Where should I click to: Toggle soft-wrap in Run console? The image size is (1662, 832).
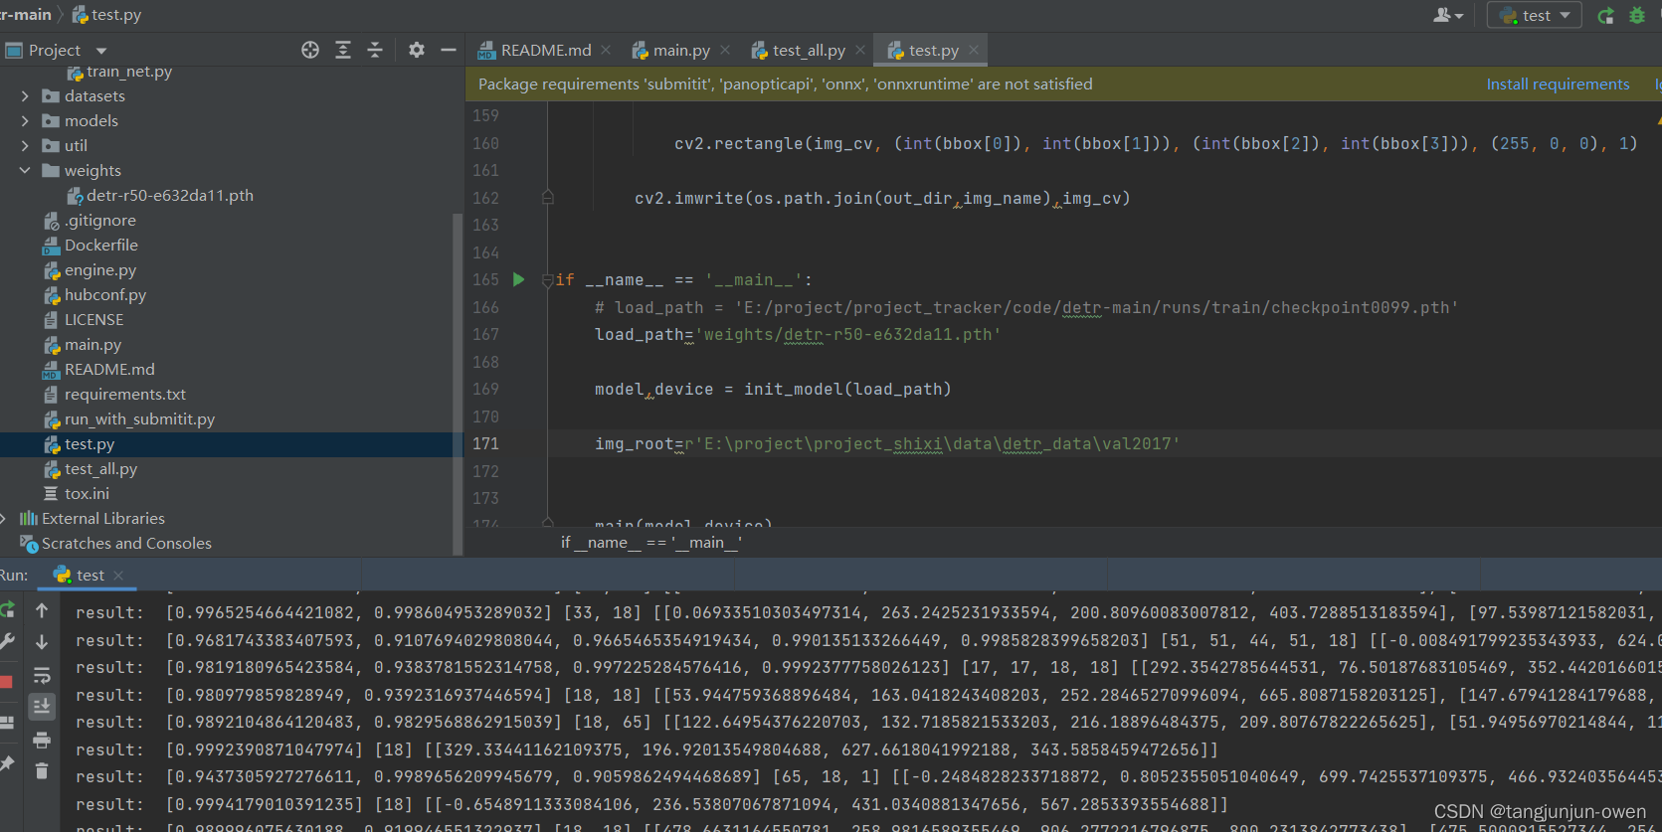[x=42, y=675]
